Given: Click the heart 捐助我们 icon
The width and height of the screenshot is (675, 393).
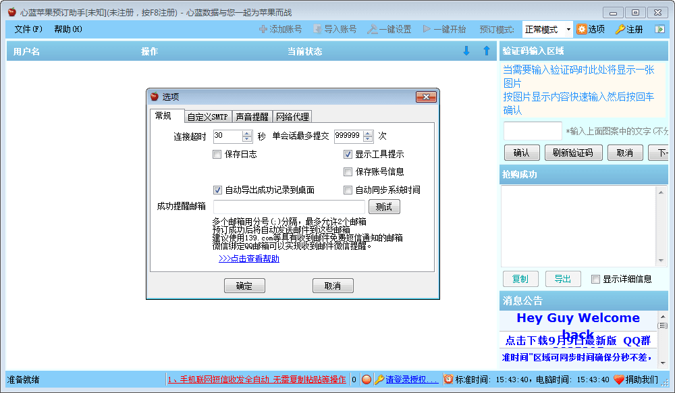Looking at the screenshot, I should [x=618, y=379].
